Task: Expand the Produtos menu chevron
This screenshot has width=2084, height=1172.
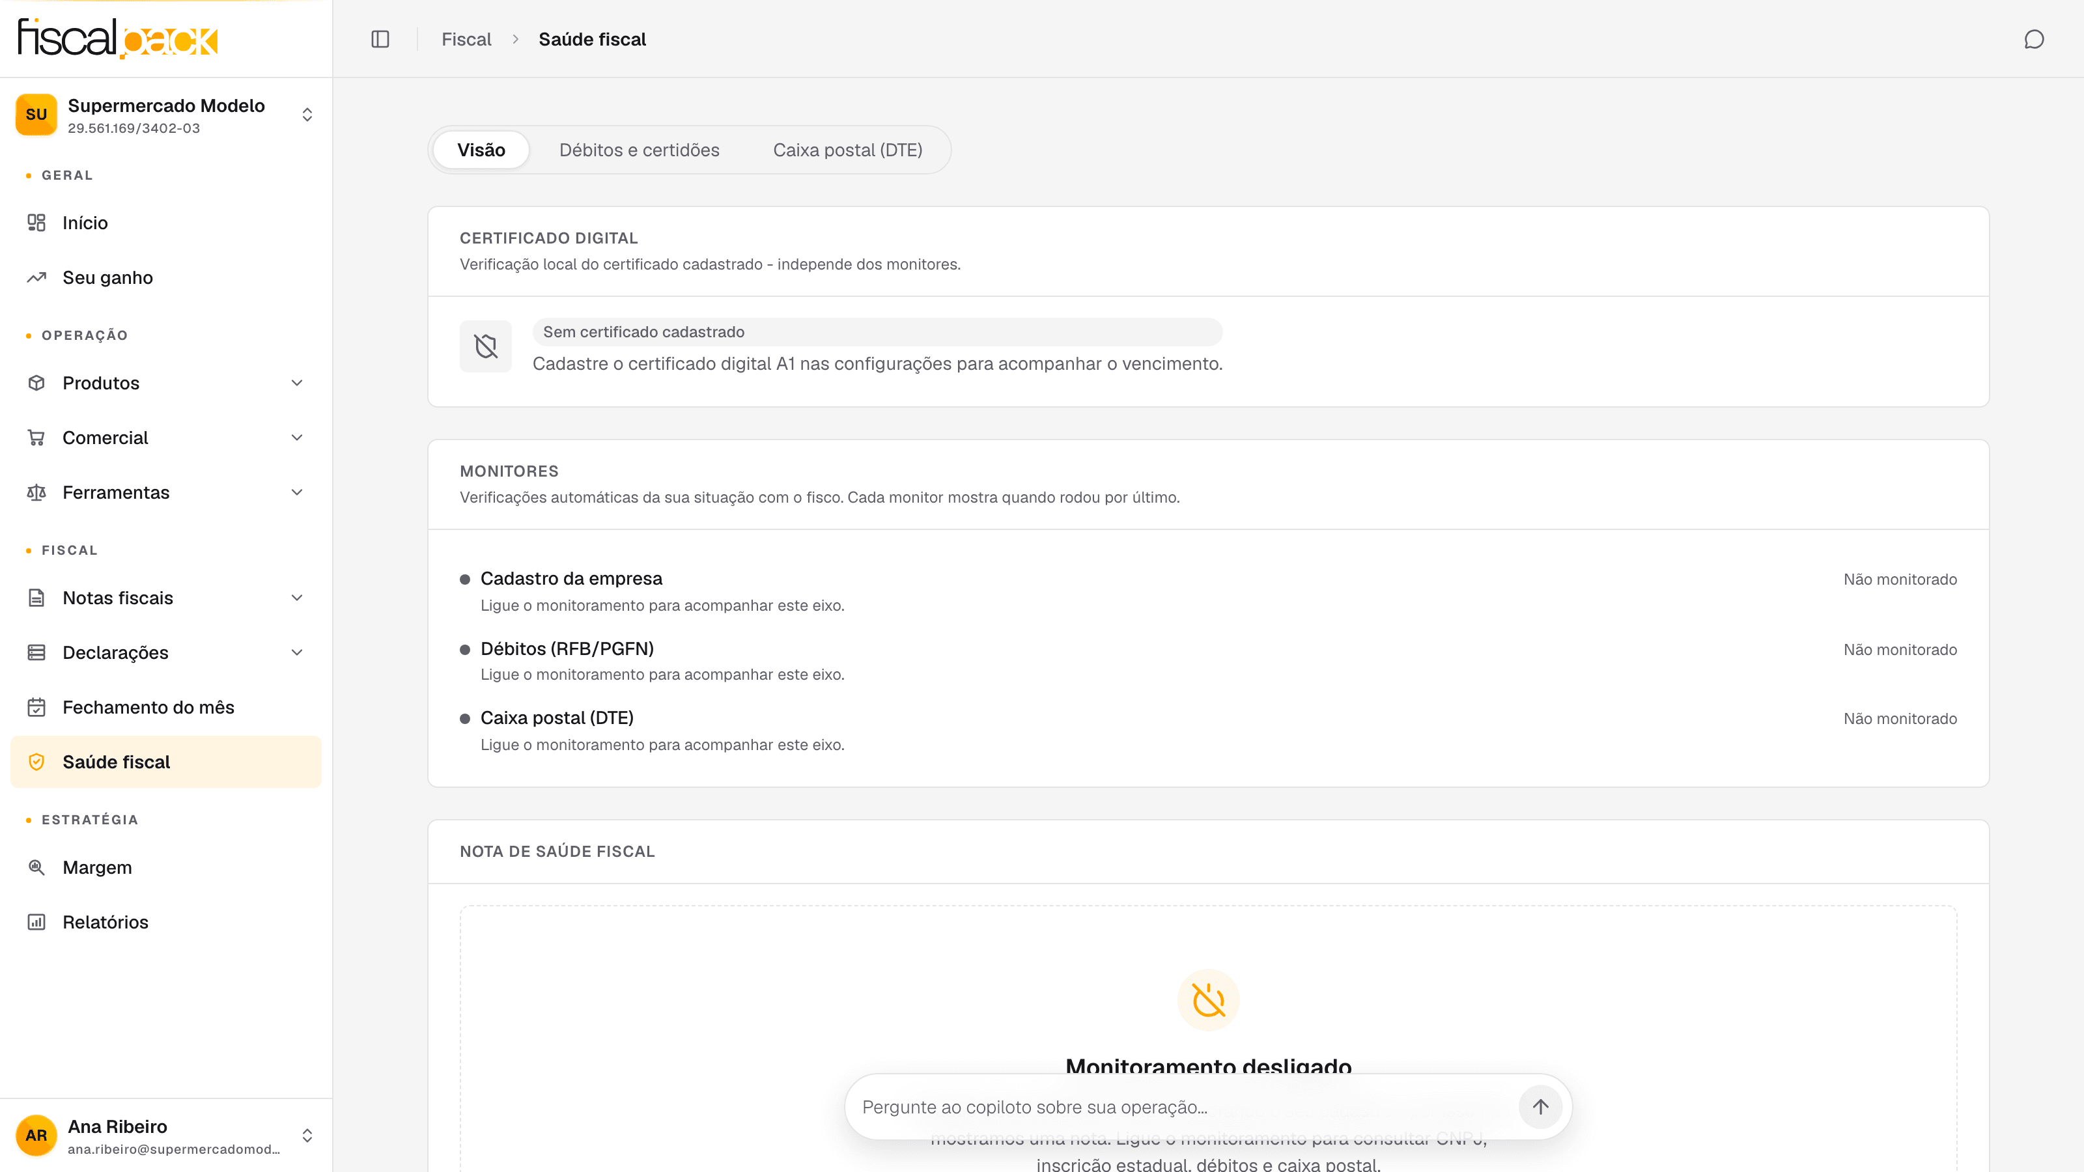Action: (297, 383)
